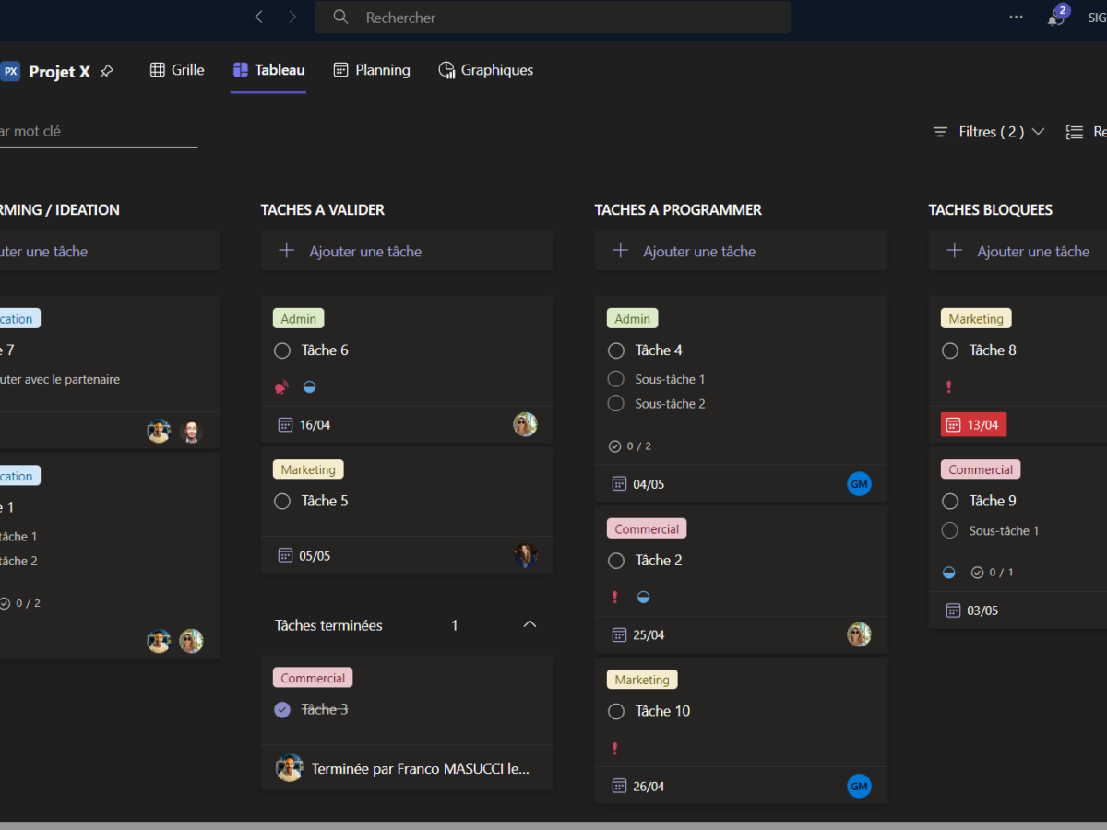Collapse the Tâches terminées section

pos(530,624)
